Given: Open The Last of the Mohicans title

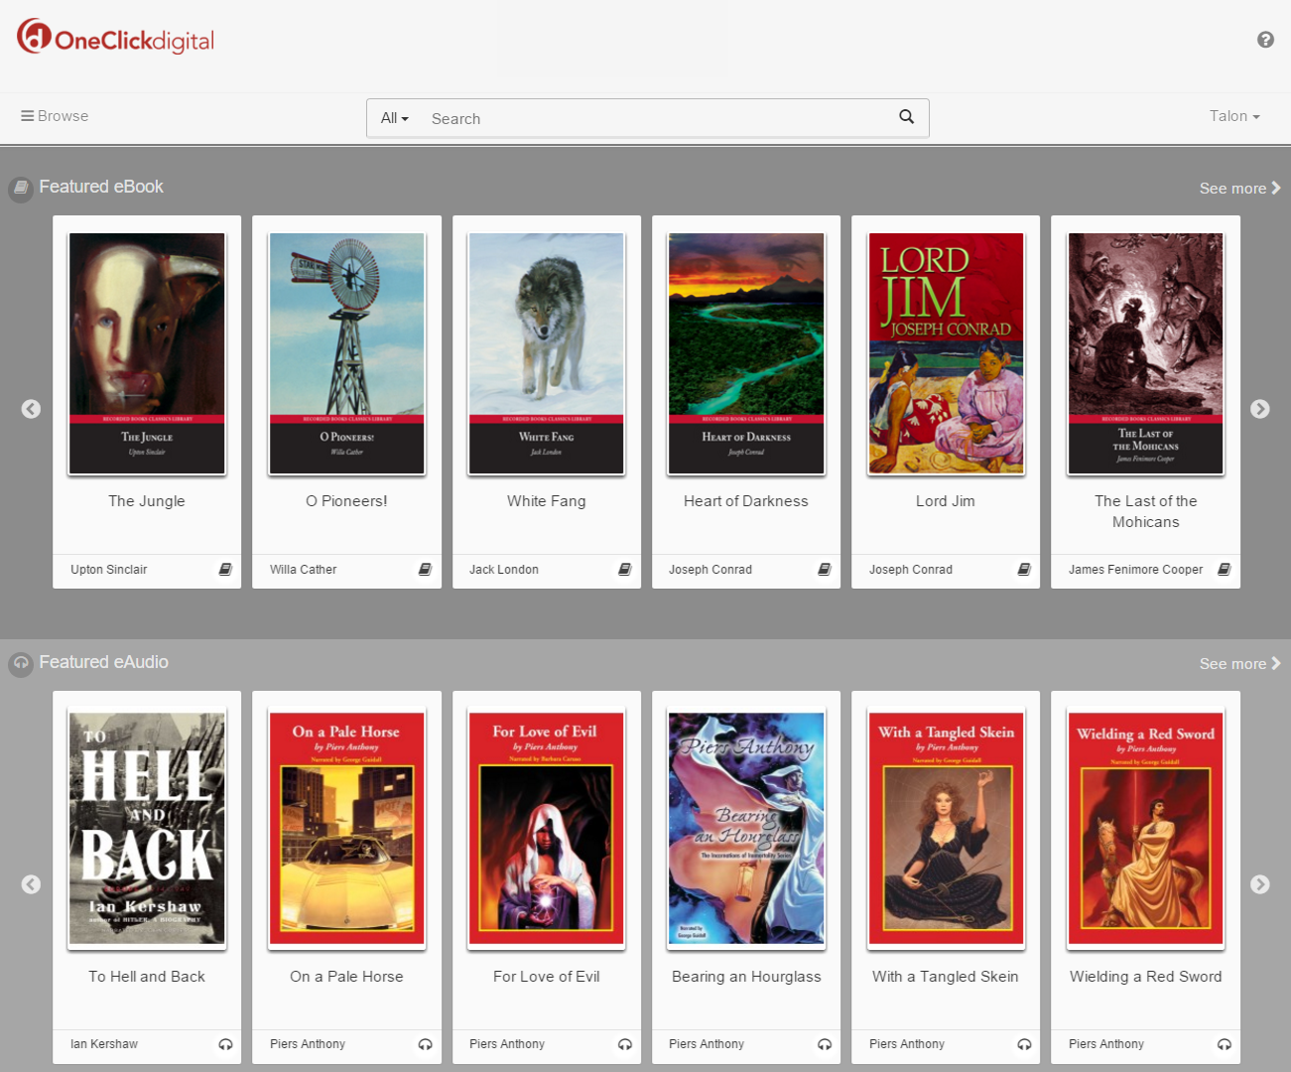Looking at the screenshot, I should pos(1146,512).
